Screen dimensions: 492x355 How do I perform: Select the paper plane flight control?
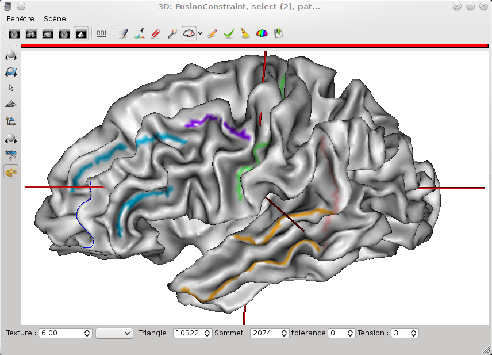(11, 104)
